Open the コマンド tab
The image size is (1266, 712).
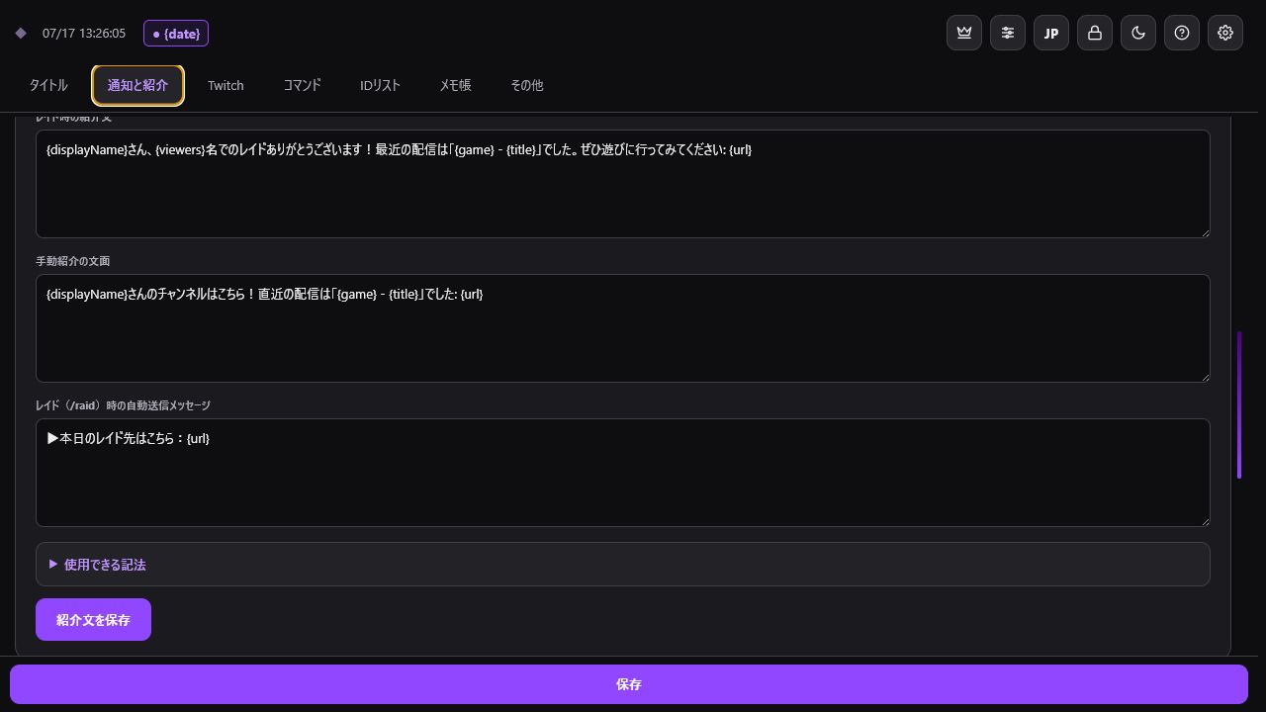pos(302,85)
